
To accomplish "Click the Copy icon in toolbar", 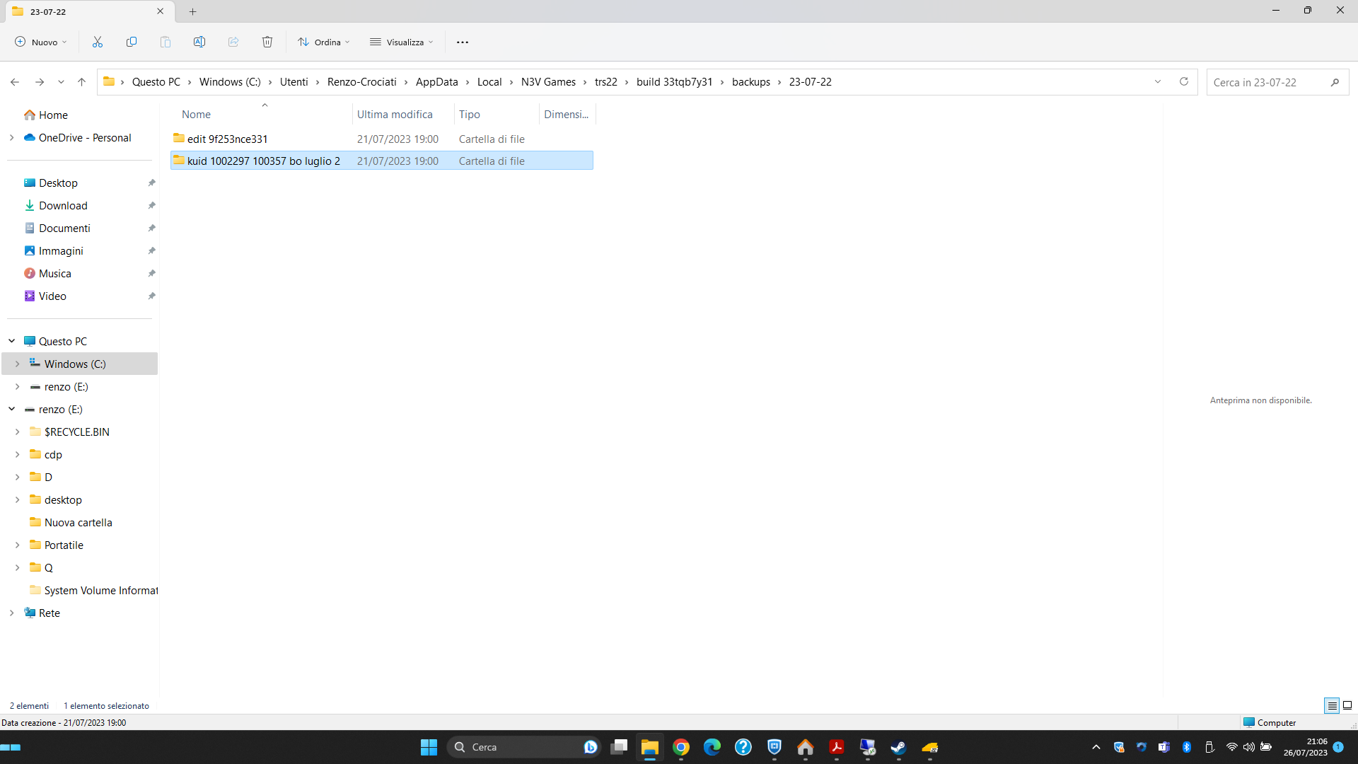I will coord(132,42).
